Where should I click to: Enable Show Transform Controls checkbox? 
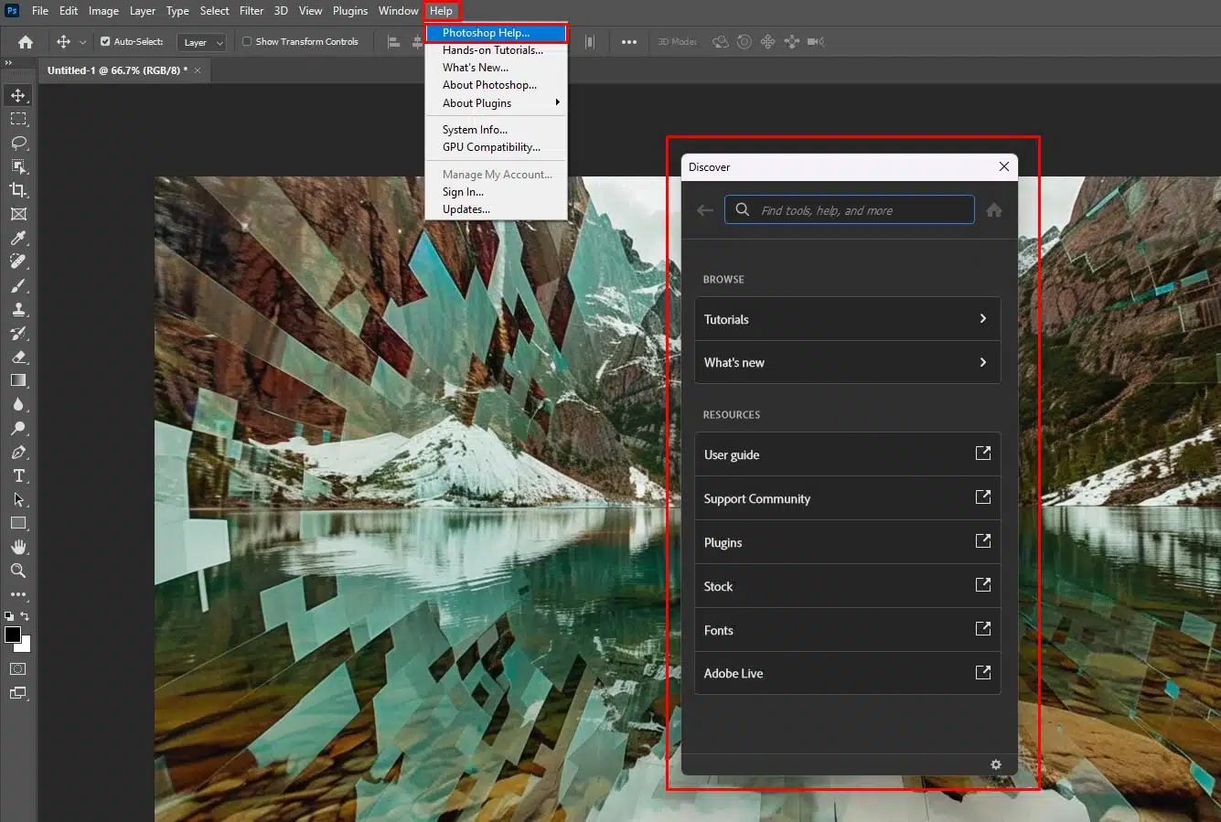[x=247, y=42]
